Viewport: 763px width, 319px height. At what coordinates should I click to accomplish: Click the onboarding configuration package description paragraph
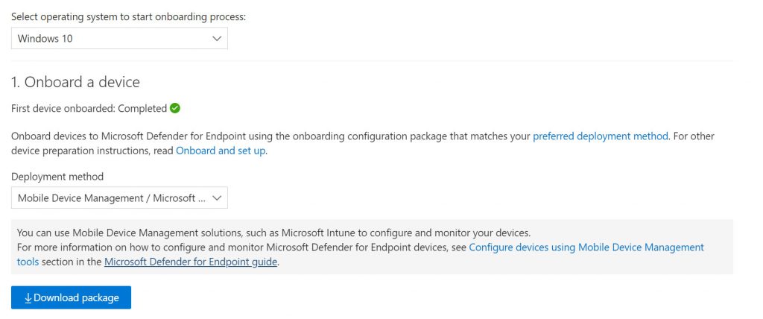click(x=363, y=143)
